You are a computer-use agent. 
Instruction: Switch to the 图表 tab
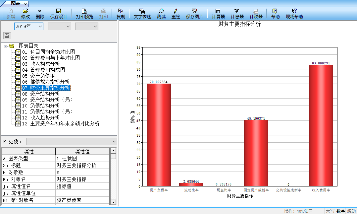[15, 4]
